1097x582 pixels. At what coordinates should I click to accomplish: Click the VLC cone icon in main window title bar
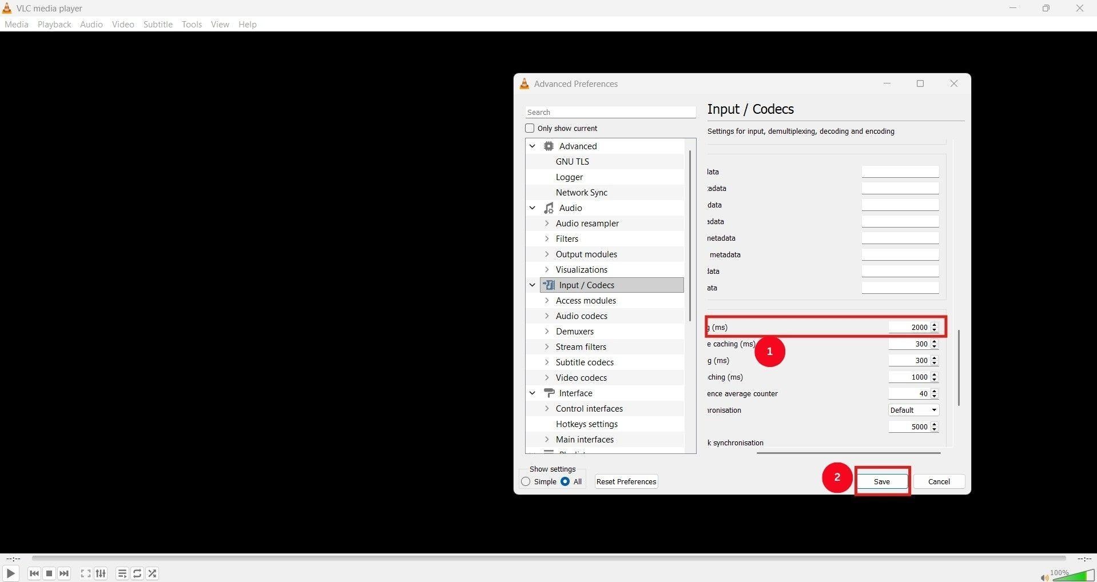pyautogui.click(x=7, y=8)
